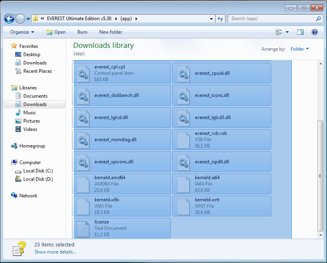This screenshot has height=263, width=327.
Task: Select Favorites in the navigation pane
Action: click(28, 46)
